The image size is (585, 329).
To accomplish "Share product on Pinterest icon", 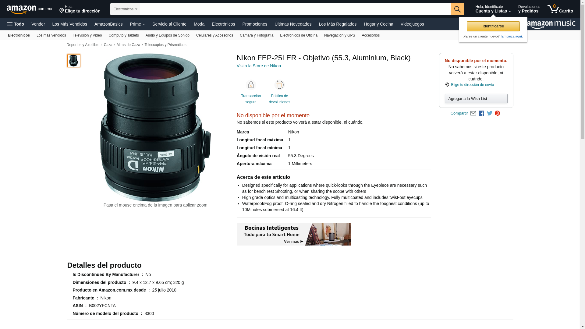I will coord(497,113).
